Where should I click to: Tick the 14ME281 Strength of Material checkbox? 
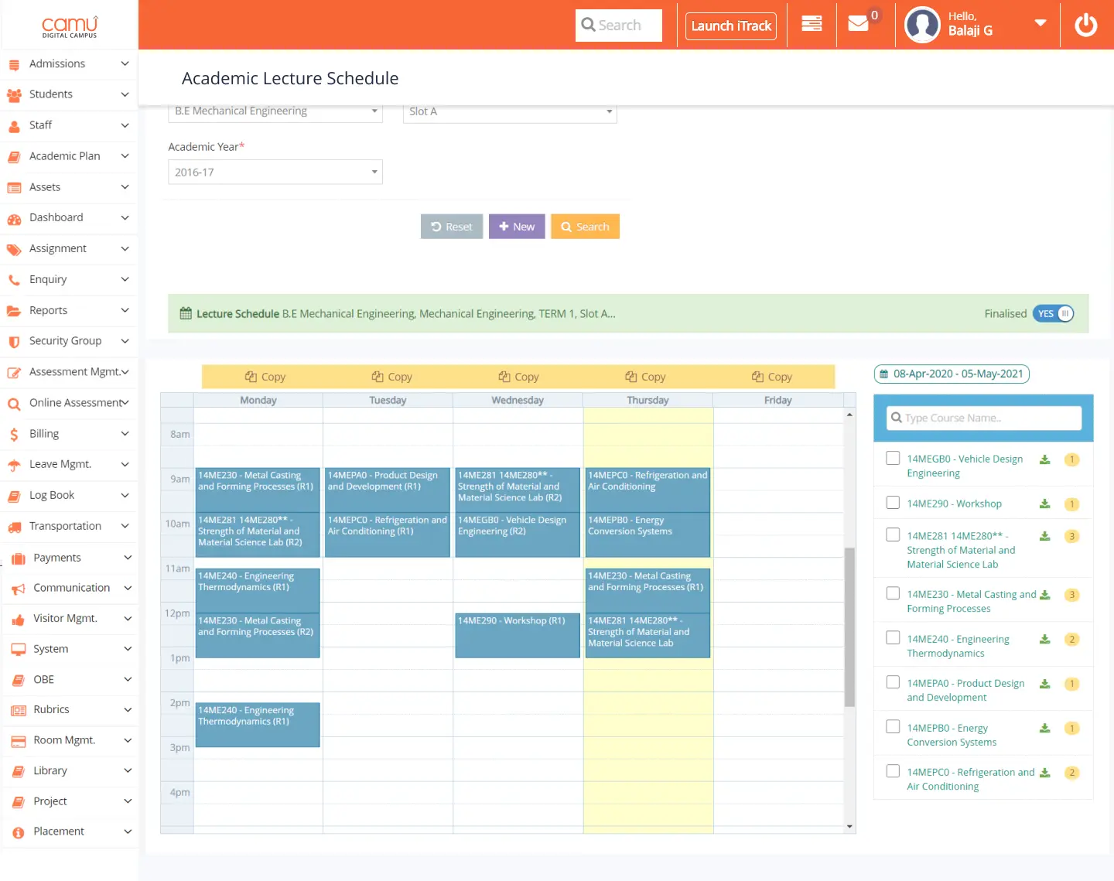tap(893, 534)
